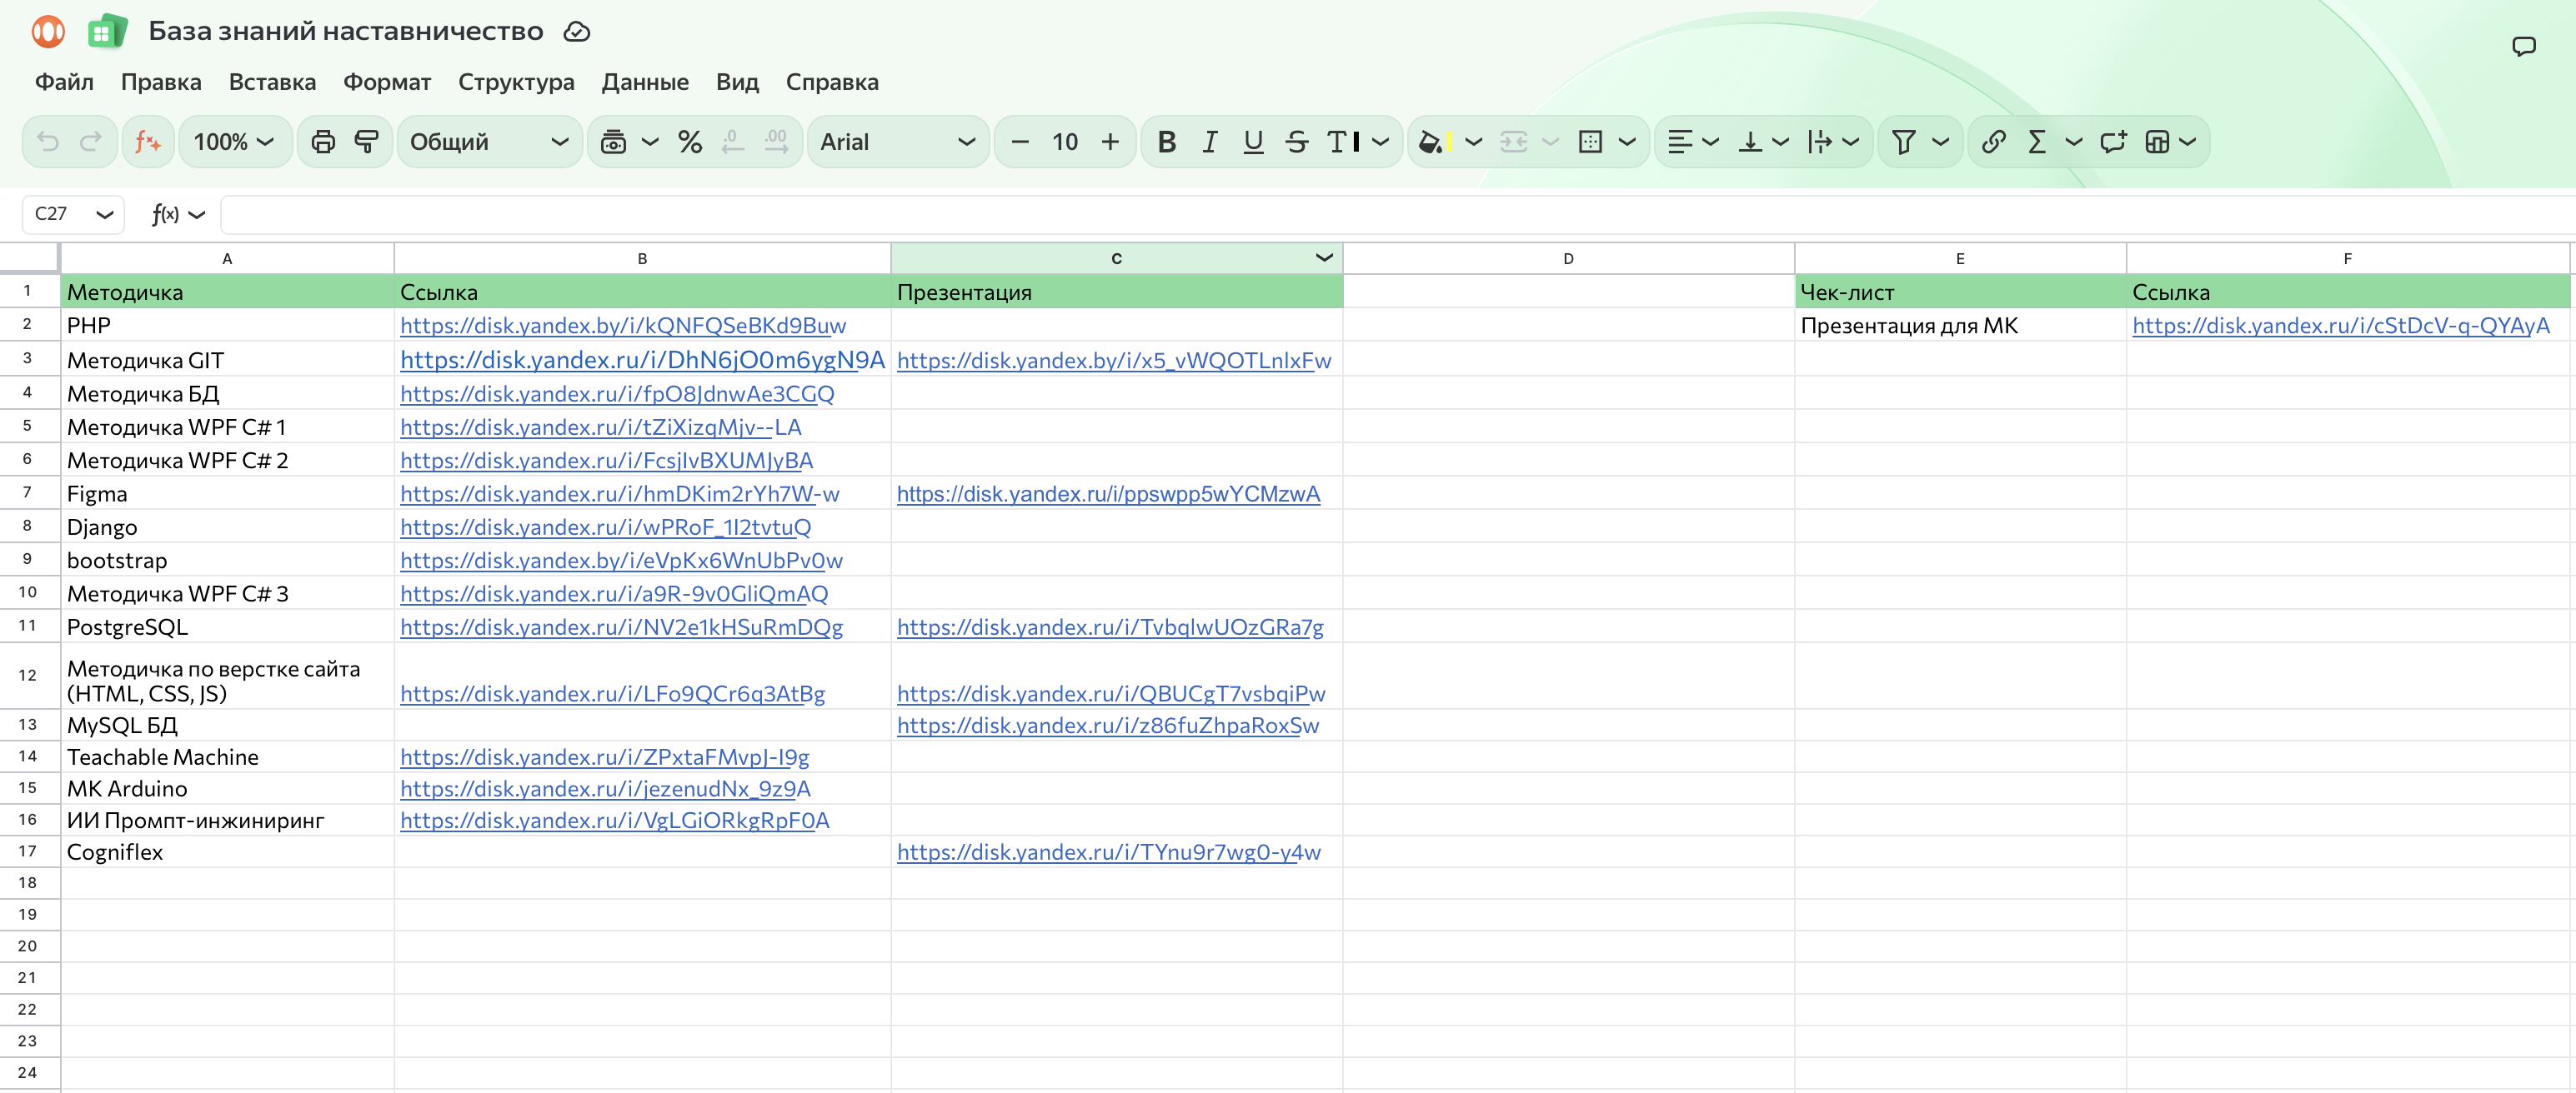Open comments panel in top right
The width and height of the screenshot is (2576, 1093).
click(2524, 46)
